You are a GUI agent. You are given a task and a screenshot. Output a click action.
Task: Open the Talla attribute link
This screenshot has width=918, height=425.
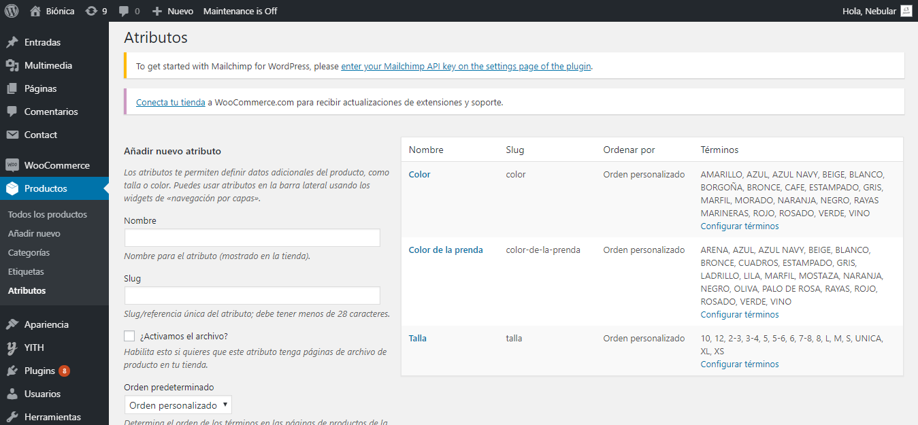418,339
